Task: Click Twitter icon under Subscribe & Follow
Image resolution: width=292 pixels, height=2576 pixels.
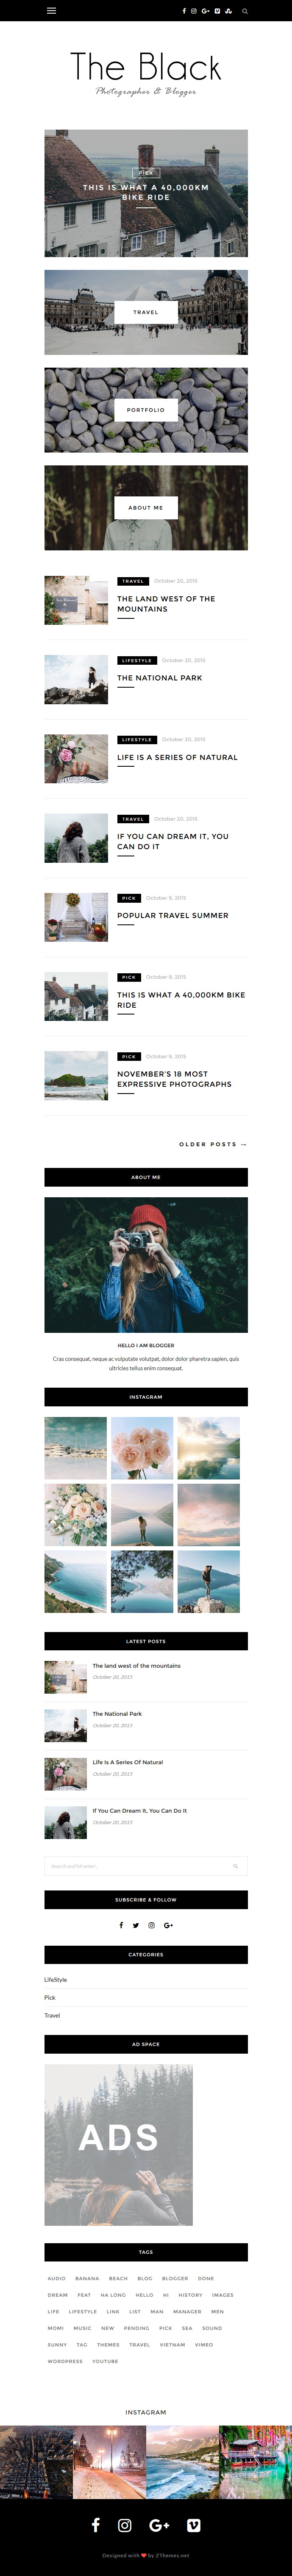Action: 136,1925
